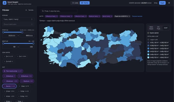Image resolution: width=174 pixels, height=102 pixels.
Task: Click the Giriş login link
Action: [x=156, y=3]
